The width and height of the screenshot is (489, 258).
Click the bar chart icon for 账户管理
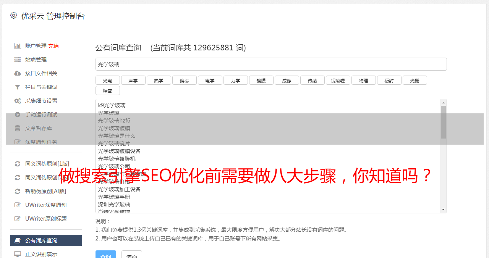[17, 46]
